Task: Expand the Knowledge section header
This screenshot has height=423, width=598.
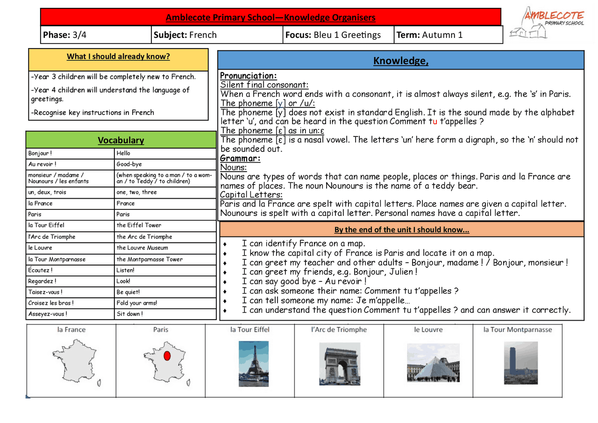Action: 400,60
